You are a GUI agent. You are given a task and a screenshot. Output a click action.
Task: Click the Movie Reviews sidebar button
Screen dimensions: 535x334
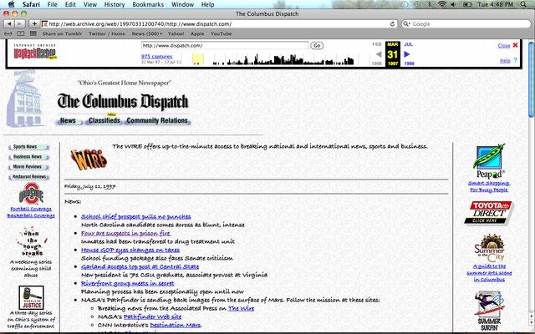pos(28,167)
